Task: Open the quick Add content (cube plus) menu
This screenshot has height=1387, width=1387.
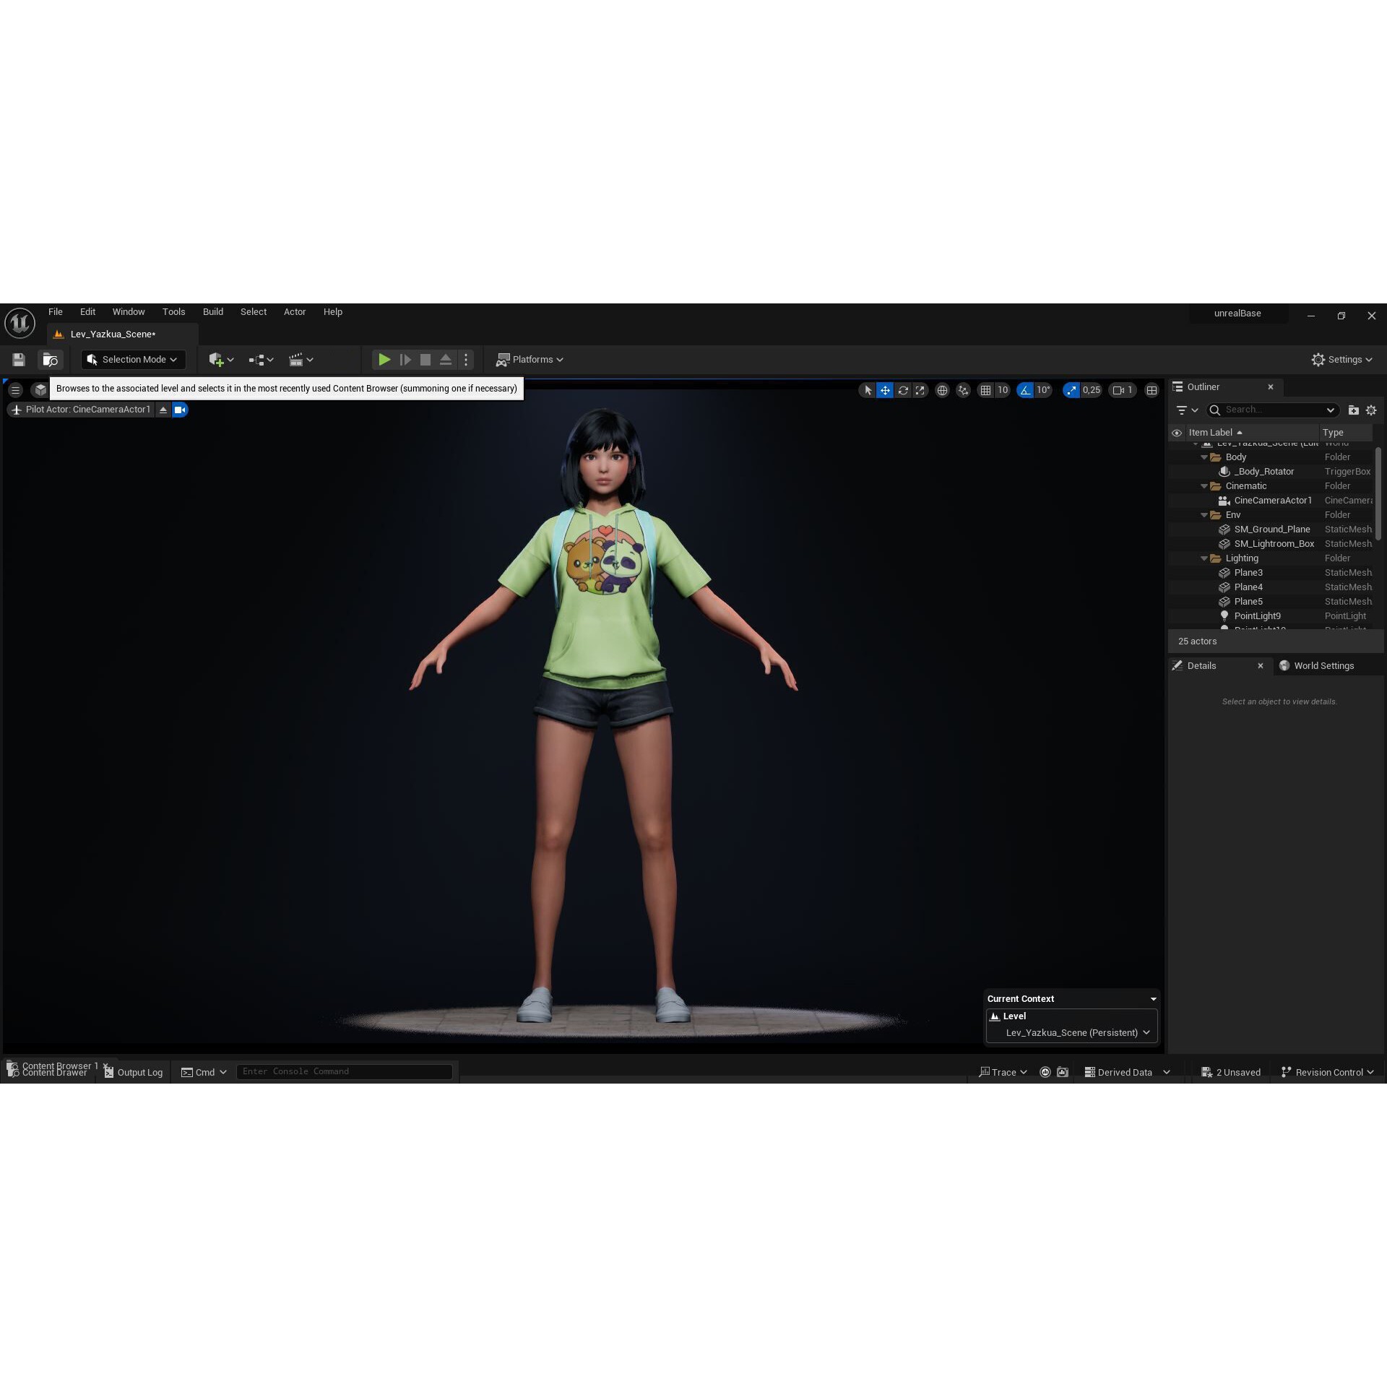Action: (x=221, y=359)
